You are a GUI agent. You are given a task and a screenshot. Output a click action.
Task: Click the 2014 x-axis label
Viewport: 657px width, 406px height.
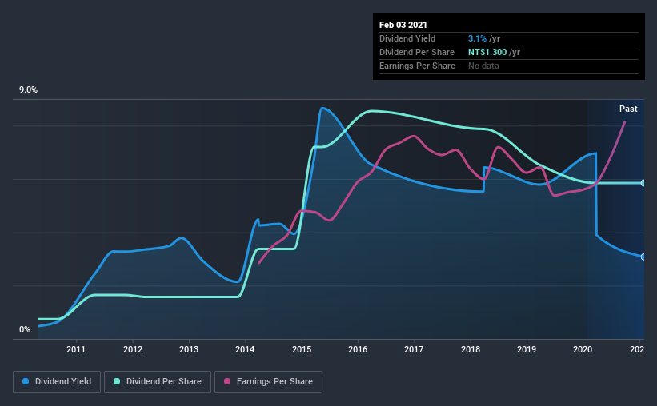(x=245, y=349)
